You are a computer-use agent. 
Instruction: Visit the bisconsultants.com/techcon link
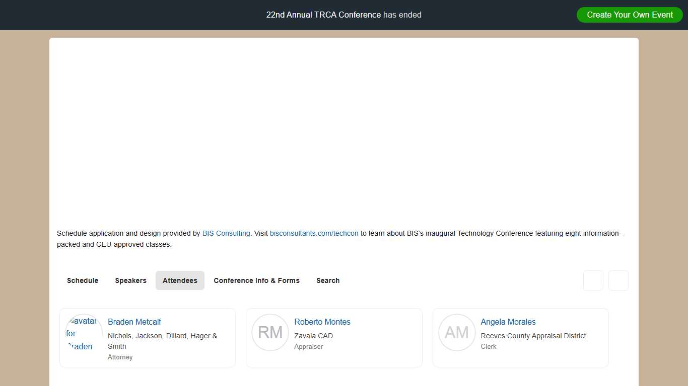(x=314, y=233)
